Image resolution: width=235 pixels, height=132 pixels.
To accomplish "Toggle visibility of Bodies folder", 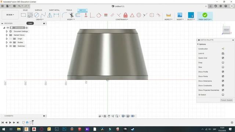I will (x=11, y=43).
